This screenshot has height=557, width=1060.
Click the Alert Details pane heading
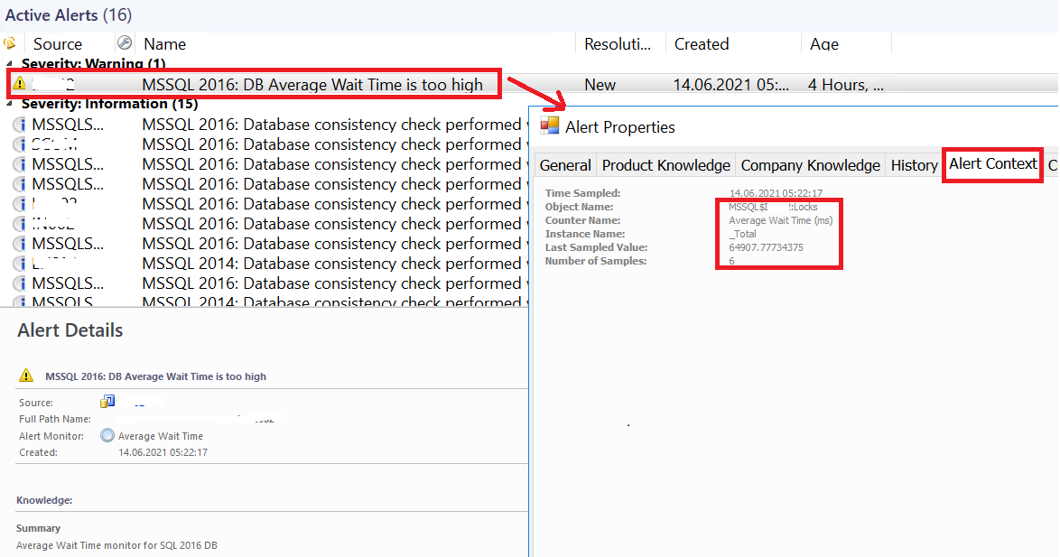pos(70,330)
